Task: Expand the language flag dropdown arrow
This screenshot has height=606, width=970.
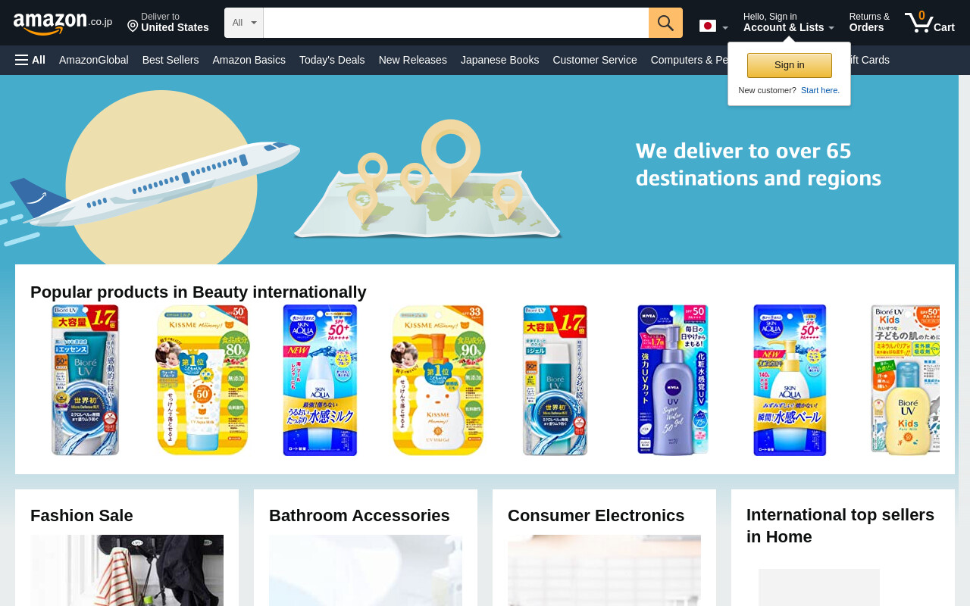Action: coord(725,29)
